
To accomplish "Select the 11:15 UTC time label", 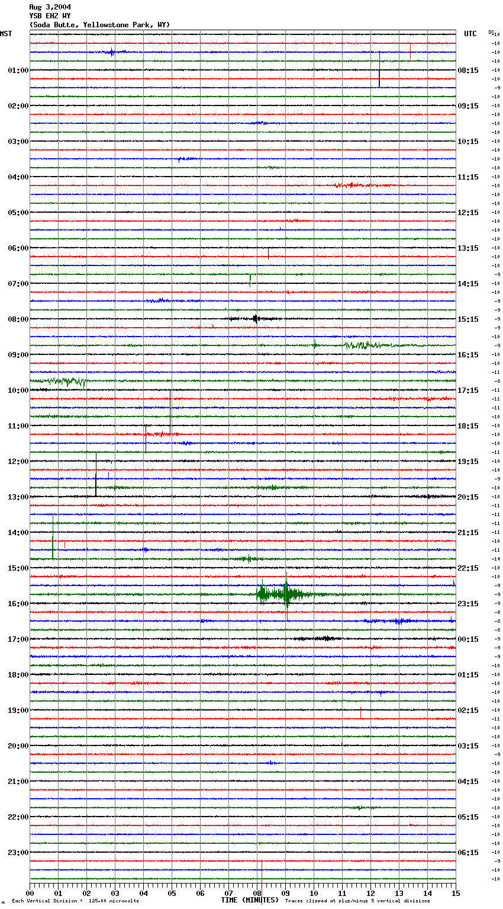I will tap(468, 177).
